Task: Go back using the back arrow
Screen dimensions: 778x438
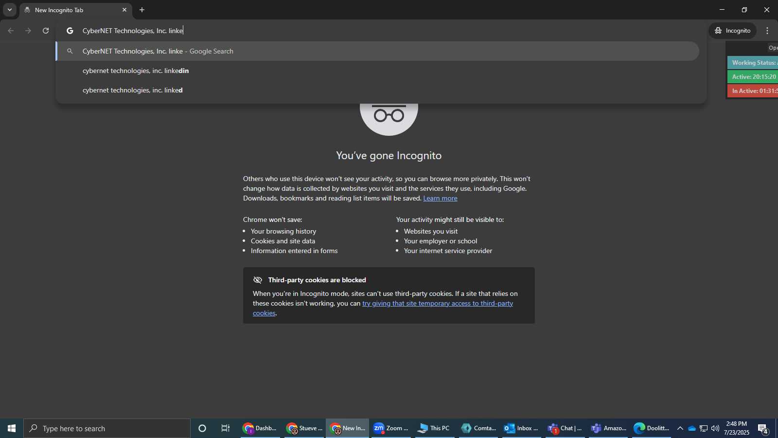Action: click(11, 31)
